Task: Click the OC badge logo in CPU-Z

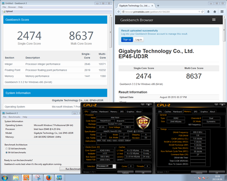Action: pos(143,122)
